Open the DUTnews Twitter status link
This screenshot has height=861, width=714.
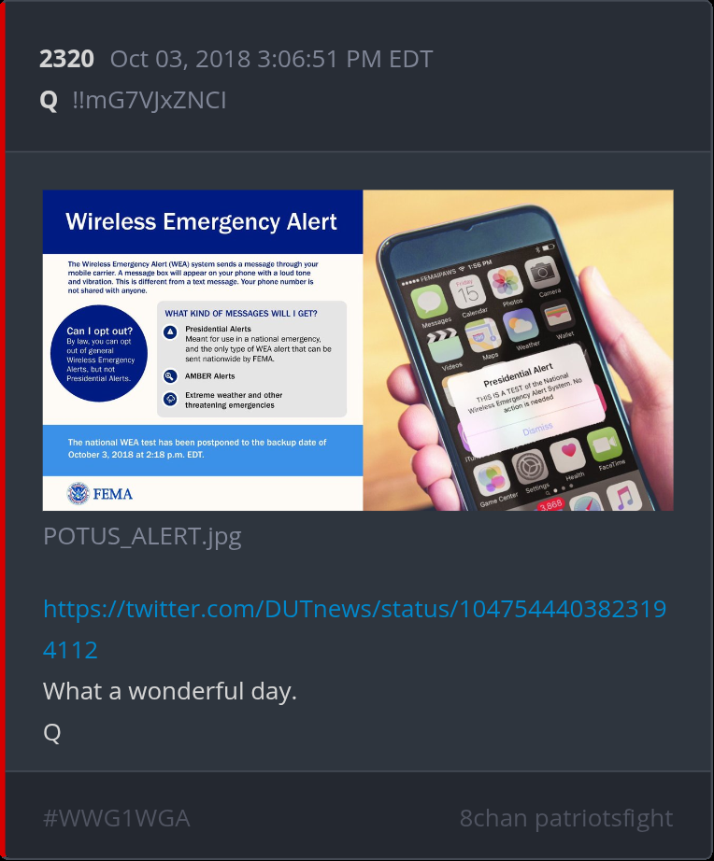pyautogui.click(x=354, y=629)
